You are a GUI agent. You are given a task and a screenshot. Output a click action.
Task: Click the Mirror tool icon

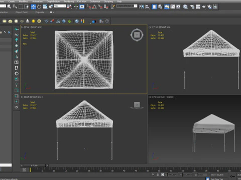142,6
